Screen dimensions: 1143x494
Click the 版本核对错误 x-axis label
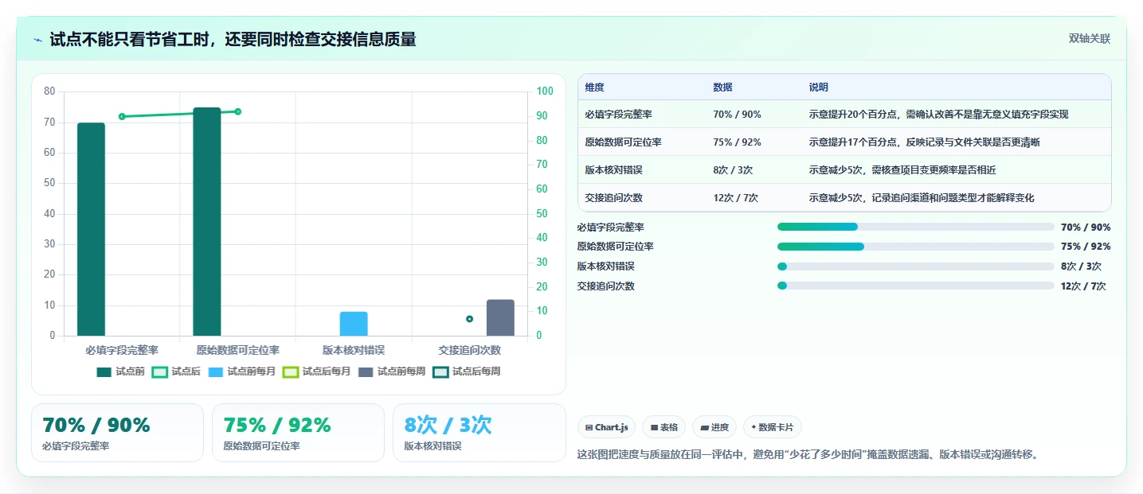coord(354,350)
